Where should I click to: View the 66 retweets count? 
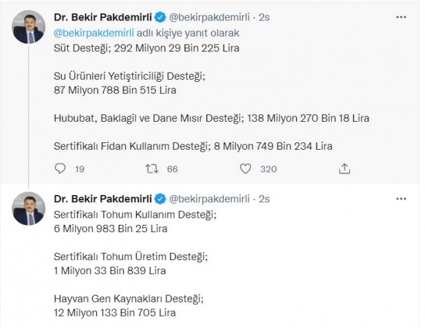[173, 169]
